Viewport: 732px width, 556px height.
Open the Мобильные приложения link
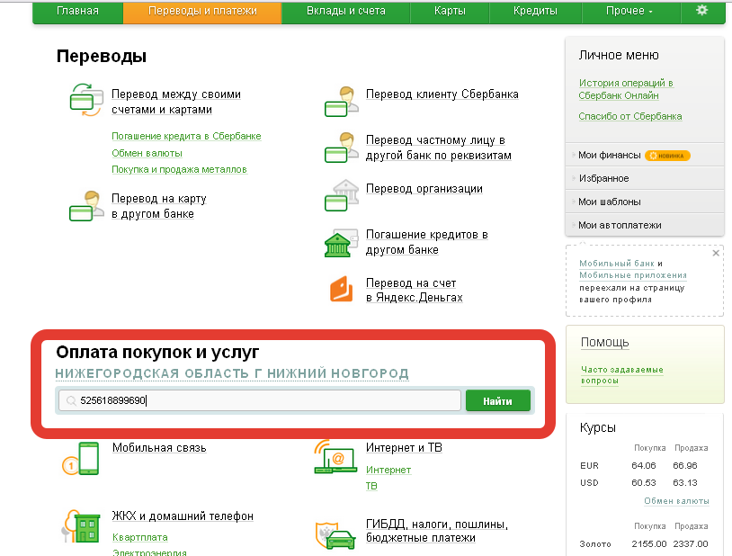click(632, 275)
